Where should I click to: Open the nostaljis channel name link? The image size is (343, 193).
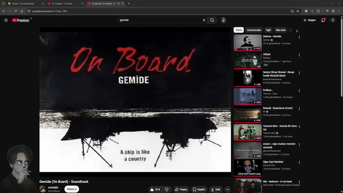pos(53,187)
